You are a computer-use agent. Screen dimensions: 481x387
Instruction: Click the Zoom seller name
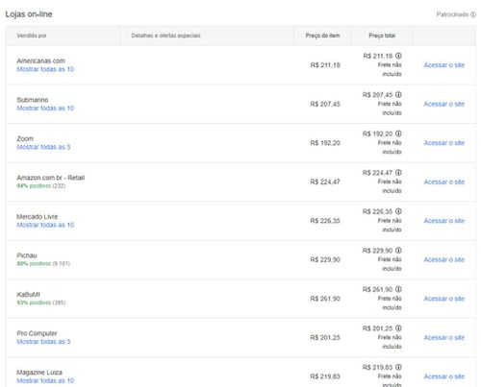[x=25, y=138]
